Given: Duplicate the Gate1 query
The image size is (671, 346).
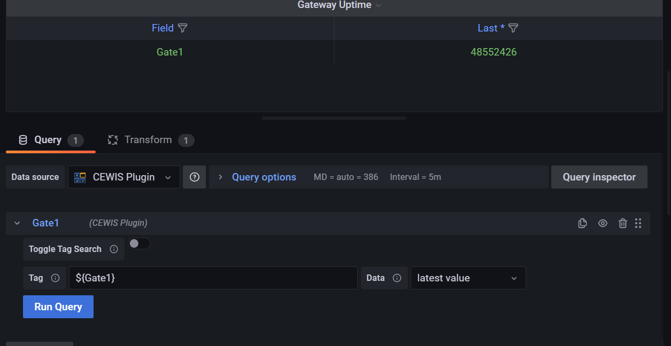Looking at the screenshot, I should 582,223.
